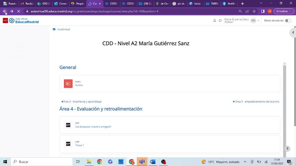The height and width of the screenshot is (166, 296).
Task: Stop page loading with the X button
Action: click(19, 11)
